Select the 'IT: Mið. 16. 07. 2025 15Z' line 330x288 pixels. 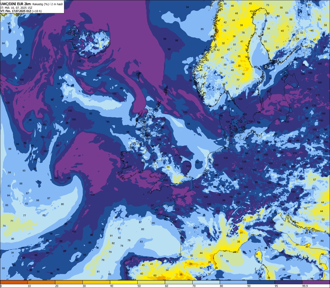point(16,8)
